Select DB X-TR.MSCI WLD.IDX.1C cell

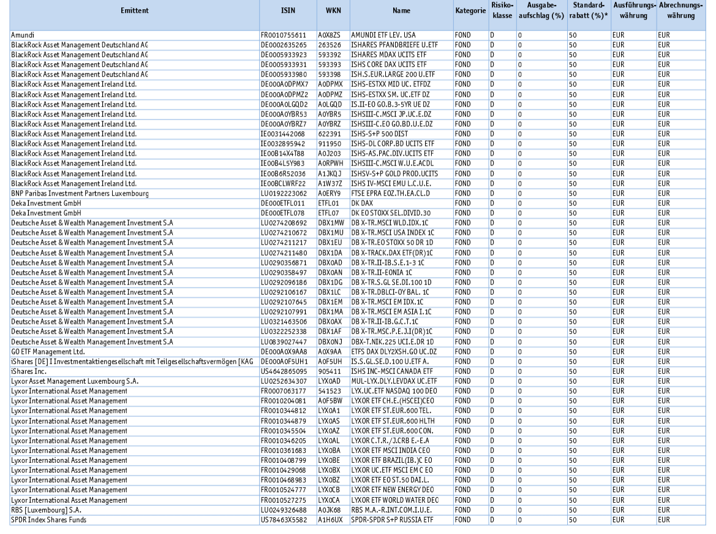click(401, 223)
